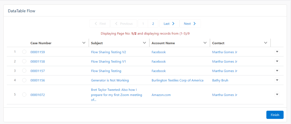Open Bathy Bruh contact link
This screenshot has width=291, height=124.
(220, 80)
